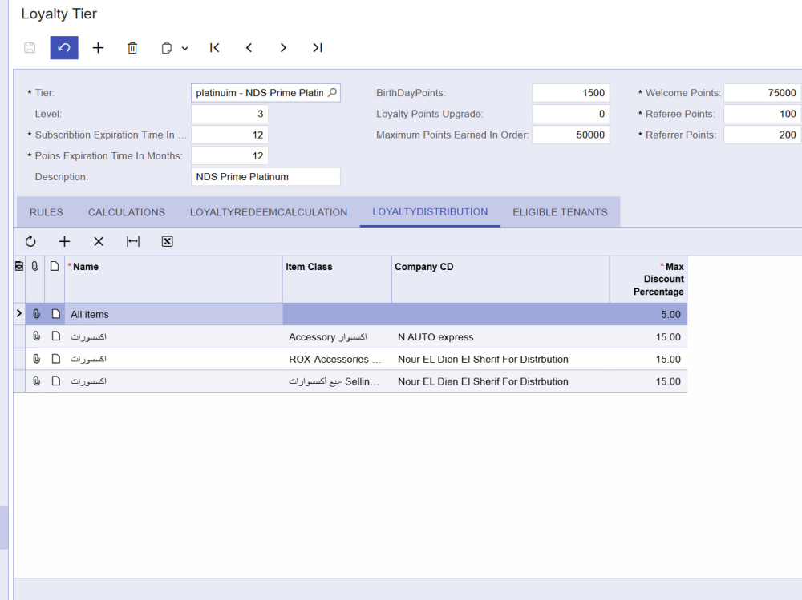Image resolution: width=802 pixels, height=600 pixels.
Task: Export the grid to Excel
Action: [x=168, y=241]
